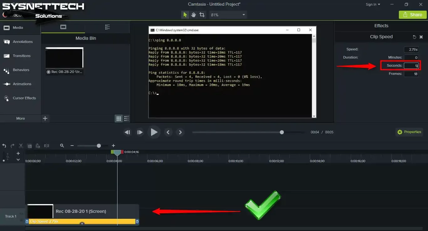Open the Media tab in sidebar
The height and width of the screenshot is (231, 428).
click(x=20, y=28)
